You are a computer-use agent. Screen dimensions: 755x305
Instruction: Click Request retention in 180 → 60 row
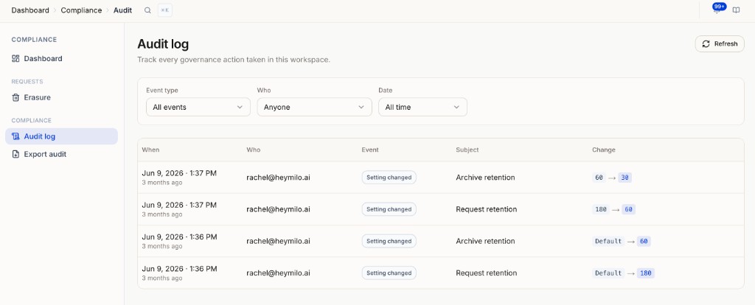point(487,209)
